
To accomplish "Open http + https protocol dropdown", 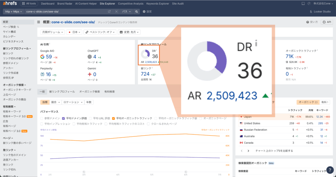I will 13,12.
